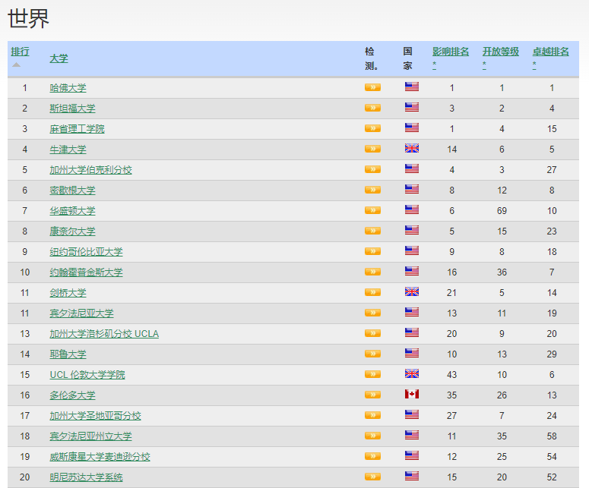Image resolution: width=589 pixels, height=488 pixels.
Task: Click the 国家 column header text
Action: coord(407,58)
